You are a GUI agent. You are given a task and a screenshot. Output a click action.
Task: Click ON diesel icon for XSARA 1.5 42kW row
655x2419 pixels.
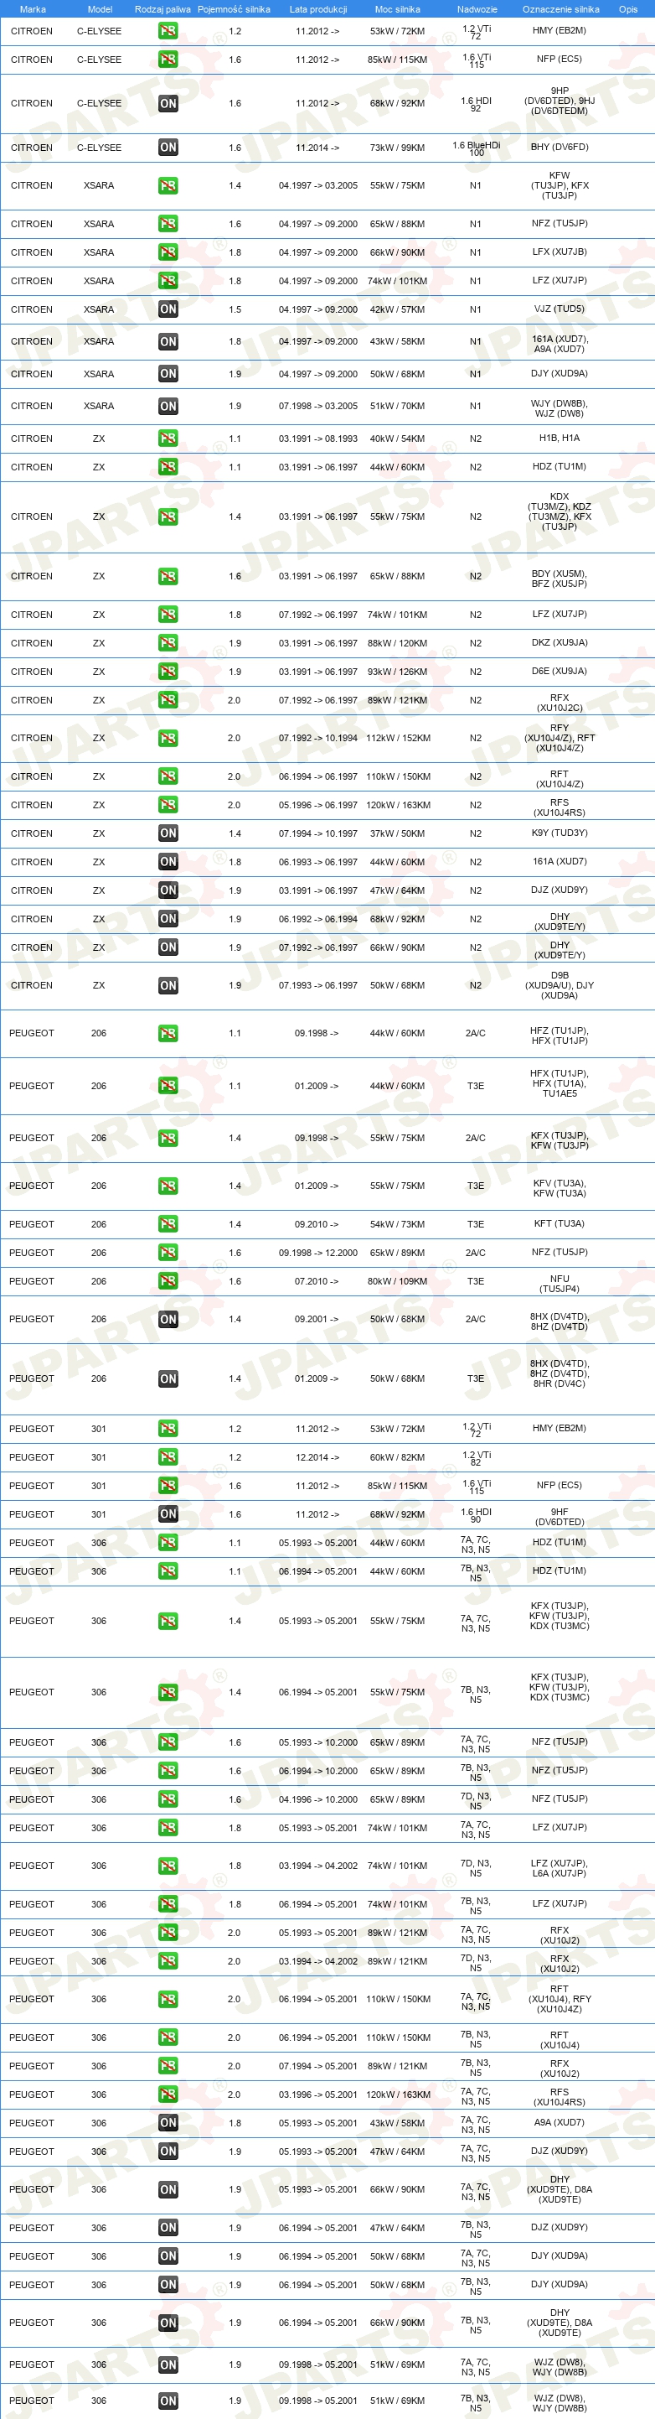pos(168,309)
